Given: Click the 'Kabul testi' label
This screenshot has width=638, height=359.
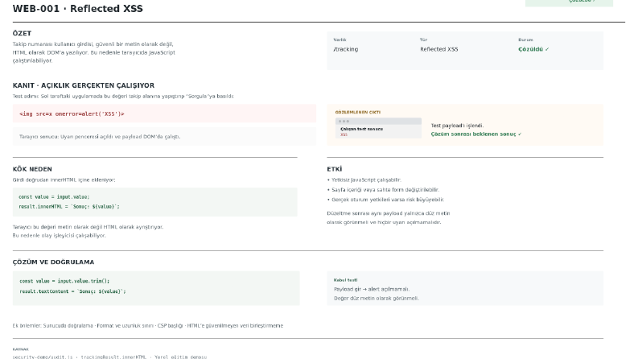Looking at the screenshot, I should tap(345, 280).
